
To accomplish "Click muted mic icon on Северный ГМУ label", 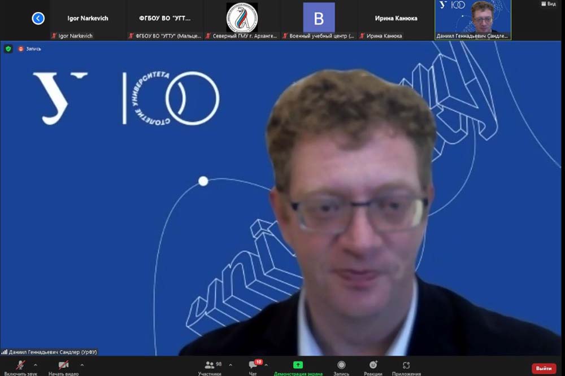I will tap(208, 36).
